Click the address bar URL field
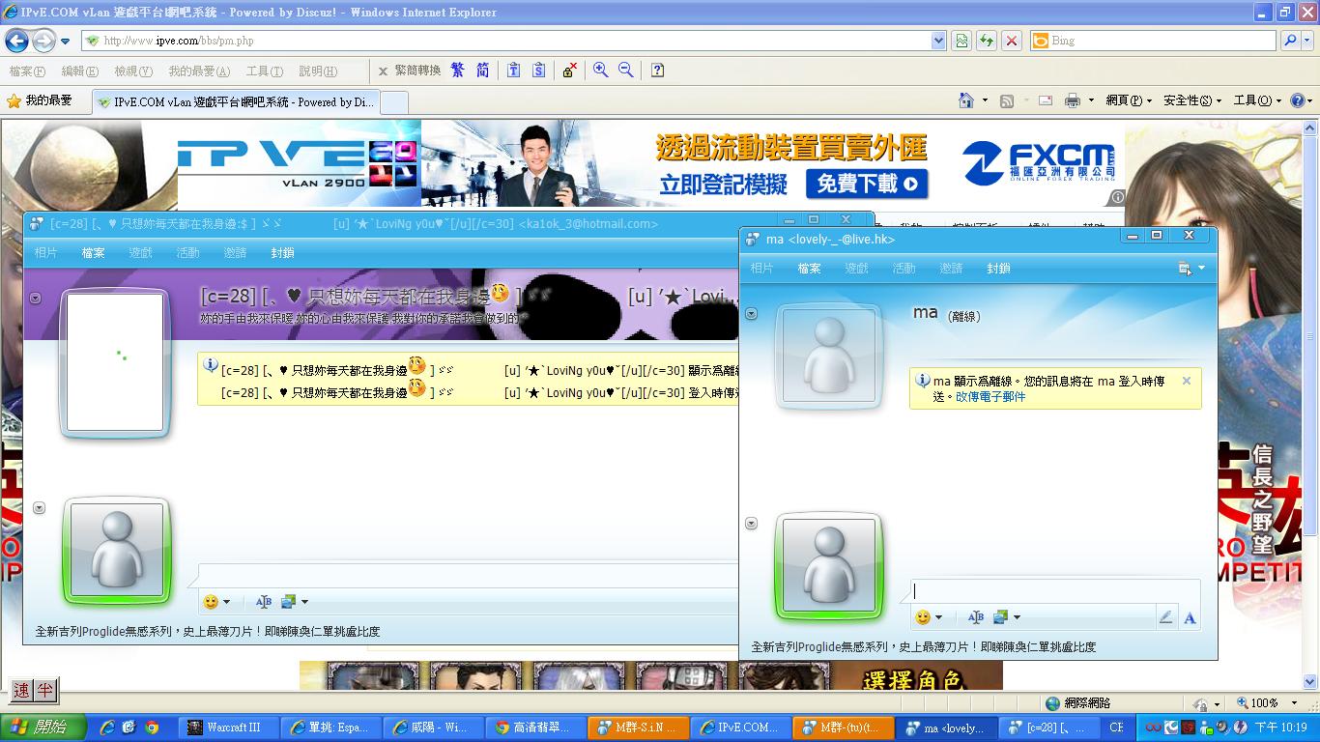 (514, 41)
